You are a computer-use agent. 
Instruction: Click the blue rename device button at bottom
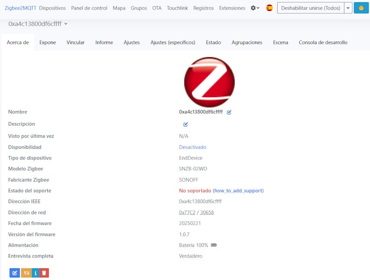(14, 273)
